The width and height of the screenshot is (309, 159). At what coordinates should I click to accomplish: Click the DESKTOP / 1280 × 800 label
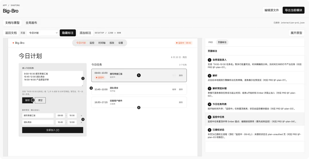pyautogui.click(x=108, y=33)
